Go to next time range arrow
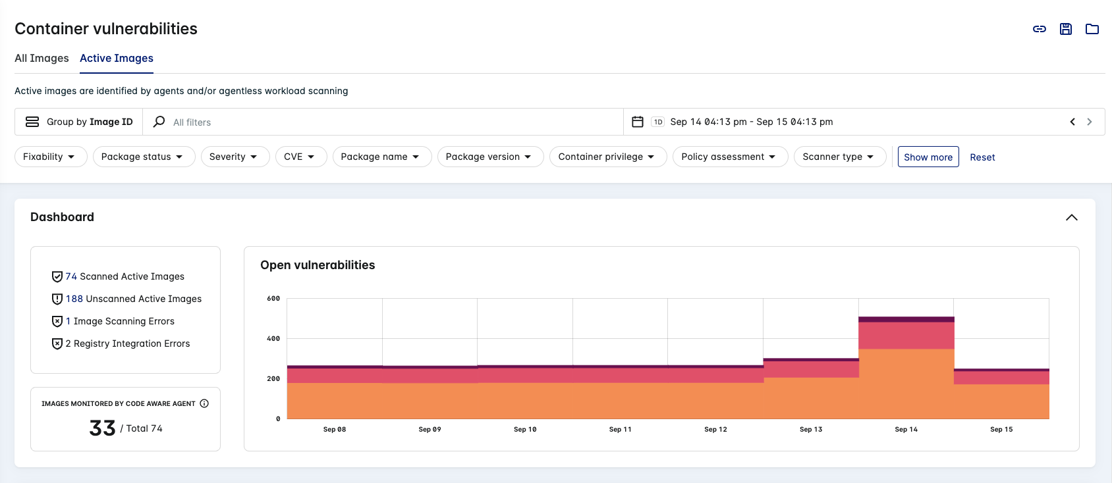Image resolution: width=1112 pixels, height=483 pixels. 1090,122
